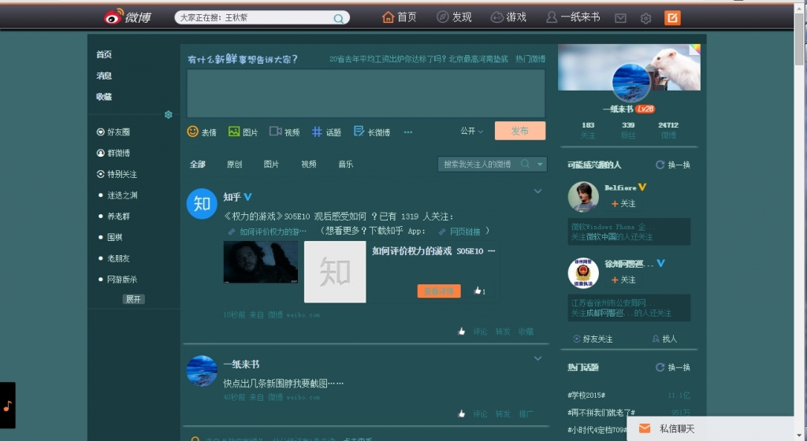
Task: Open the profile avatar in right panel
Action: 630,82
